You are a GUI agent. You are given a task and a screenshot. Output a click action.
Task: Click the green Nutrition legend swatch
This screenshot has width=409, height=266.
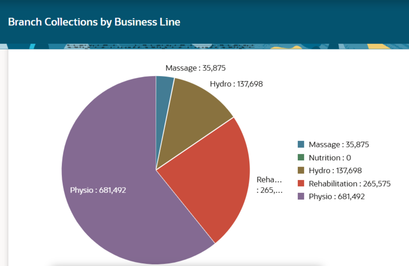tap(301, 157)
